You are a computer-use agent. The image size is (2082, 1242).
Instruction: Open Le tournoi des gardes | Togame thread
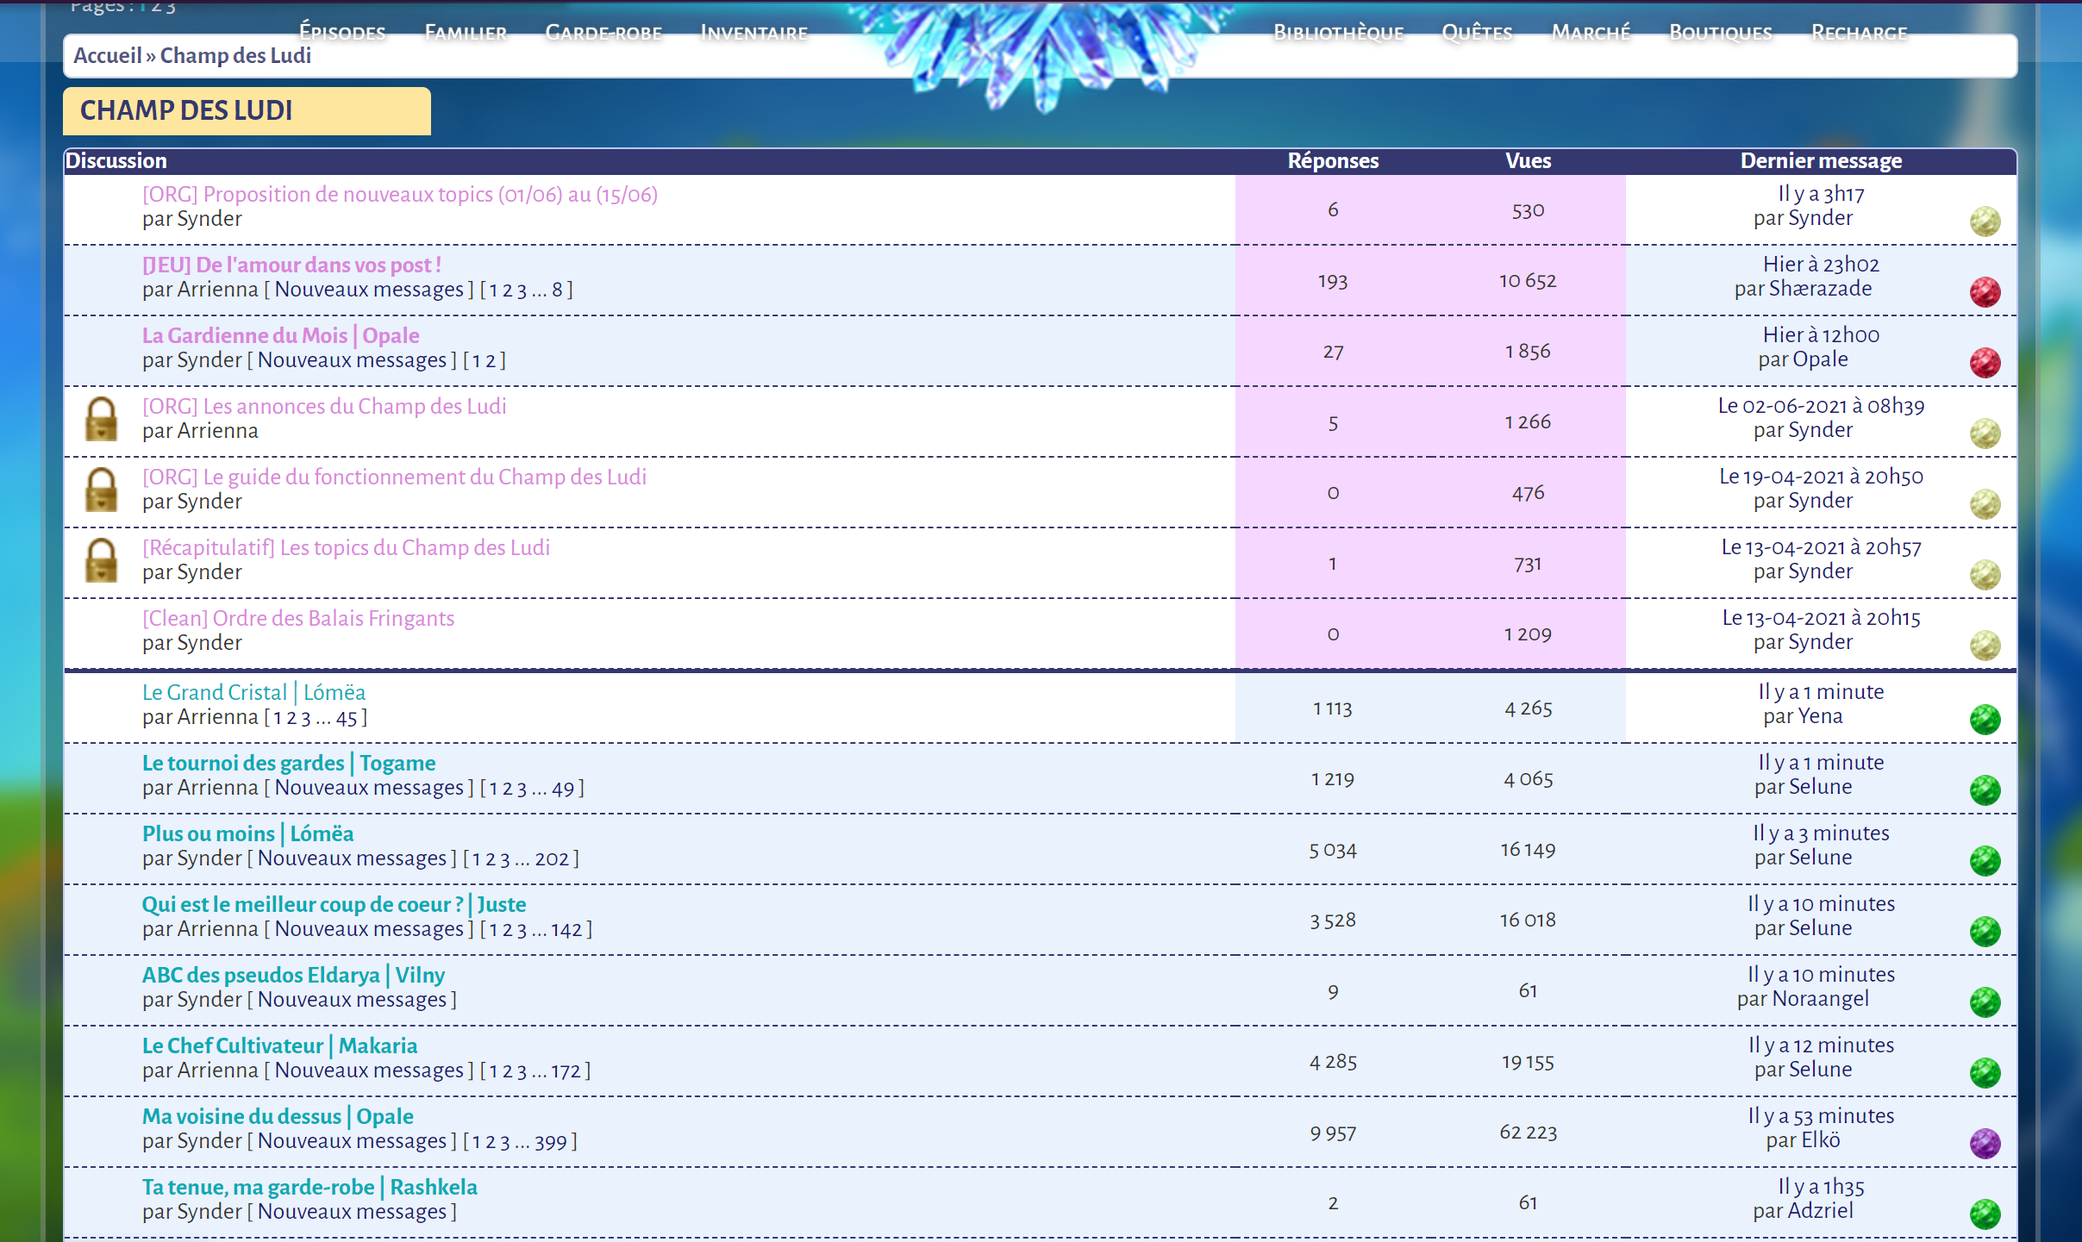point(289,763)
